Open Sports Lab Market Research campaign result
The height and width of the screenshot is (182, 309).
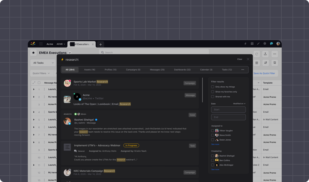coord(130,83)
